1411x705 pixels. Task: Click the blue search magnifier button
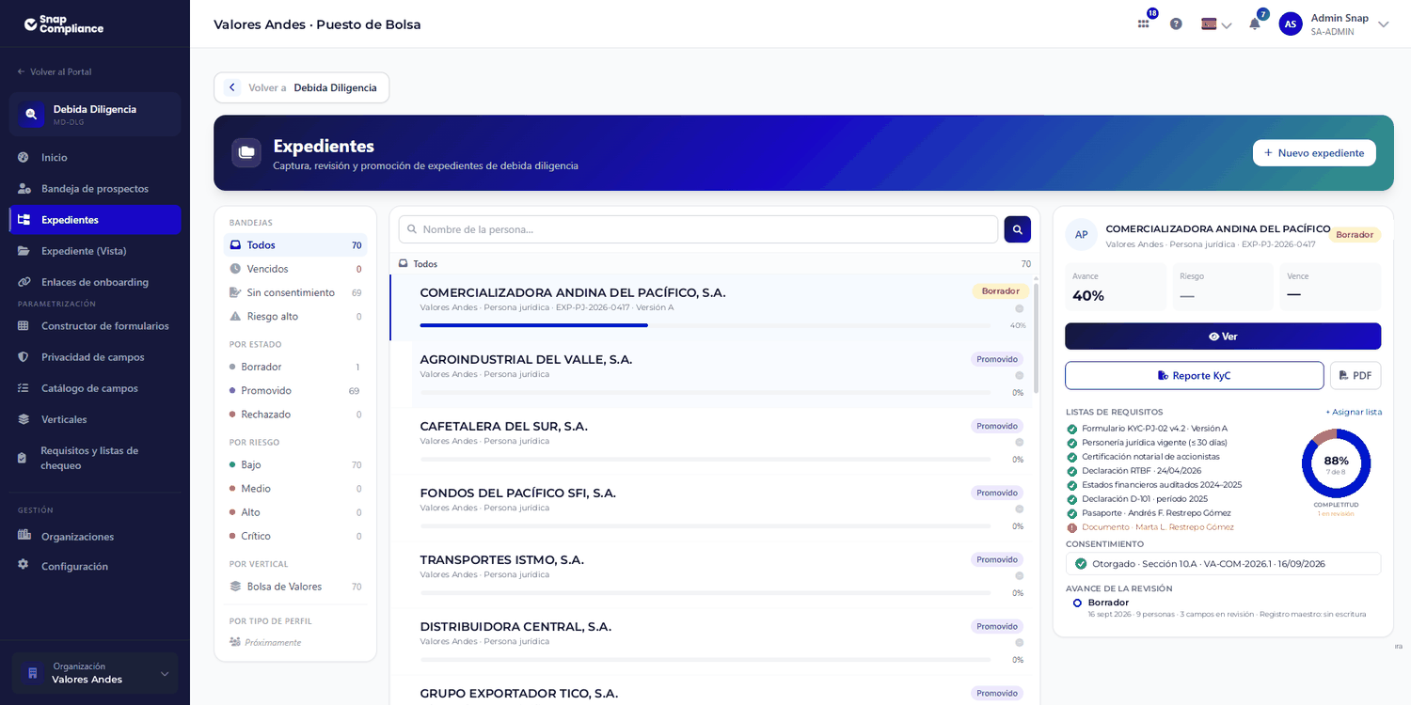[x=1017, y=229]
